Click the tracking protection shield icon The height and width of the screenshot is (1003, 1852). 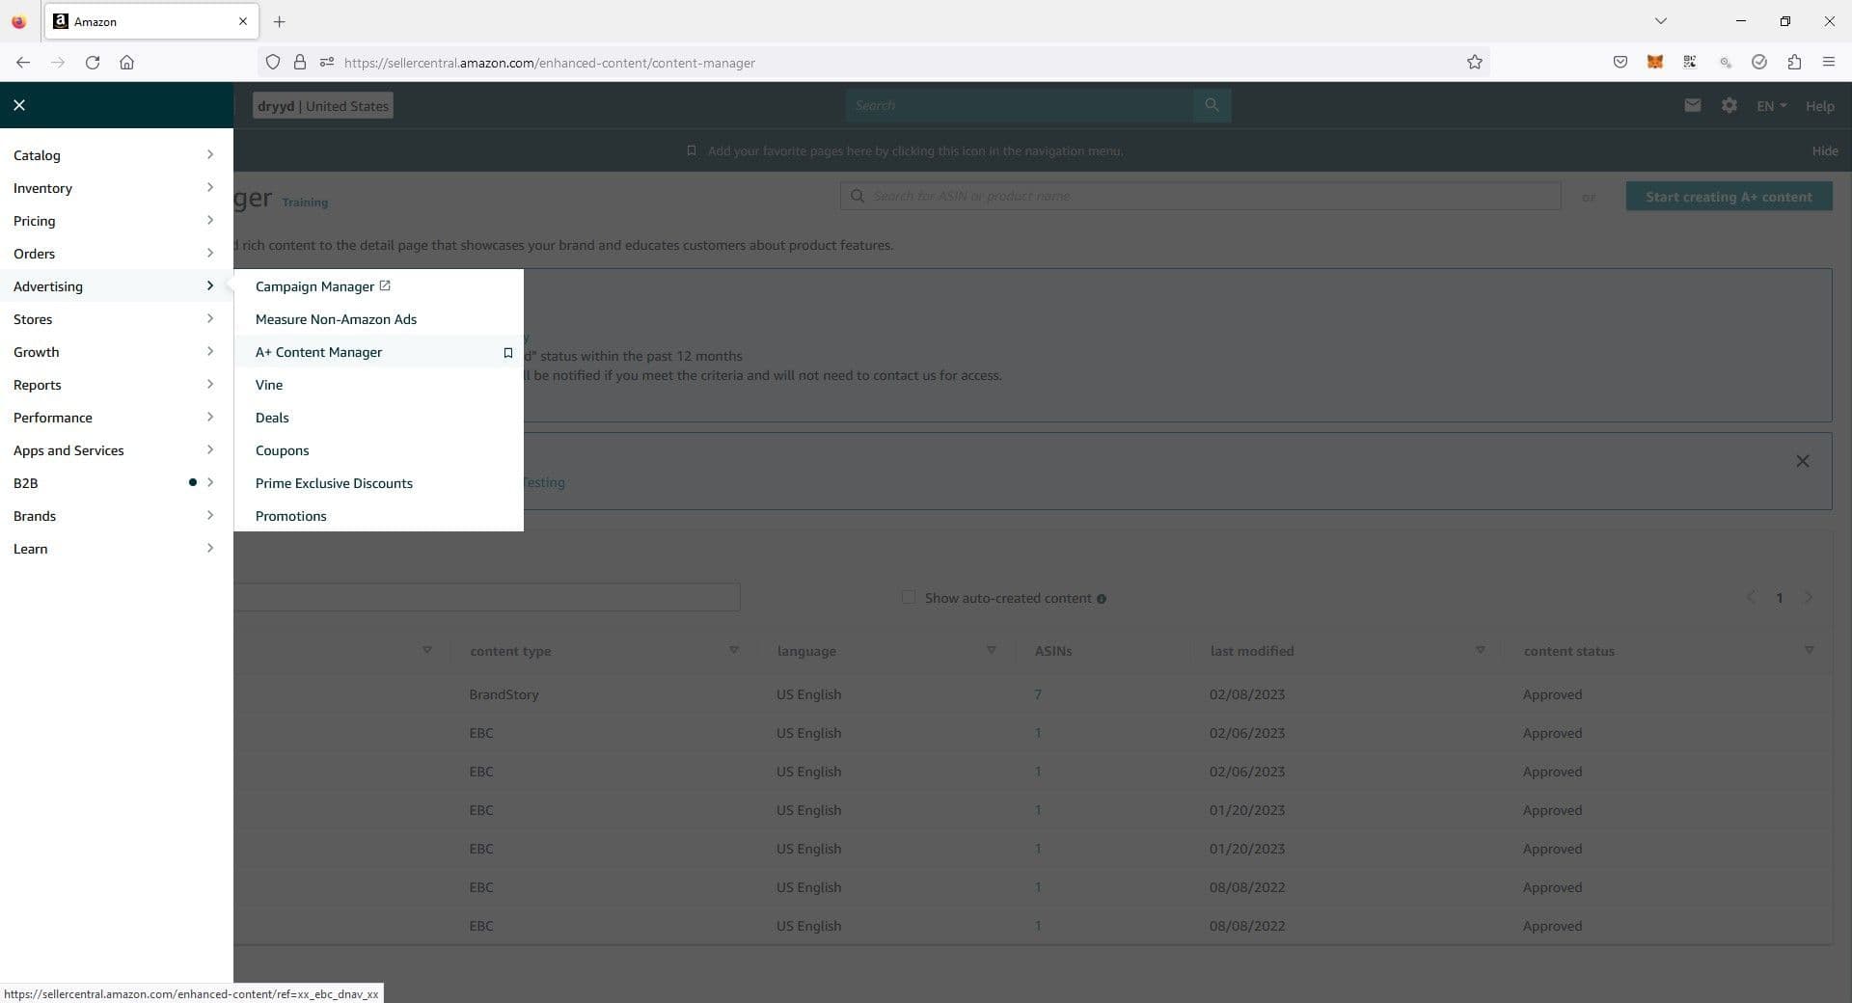(273, 63)
